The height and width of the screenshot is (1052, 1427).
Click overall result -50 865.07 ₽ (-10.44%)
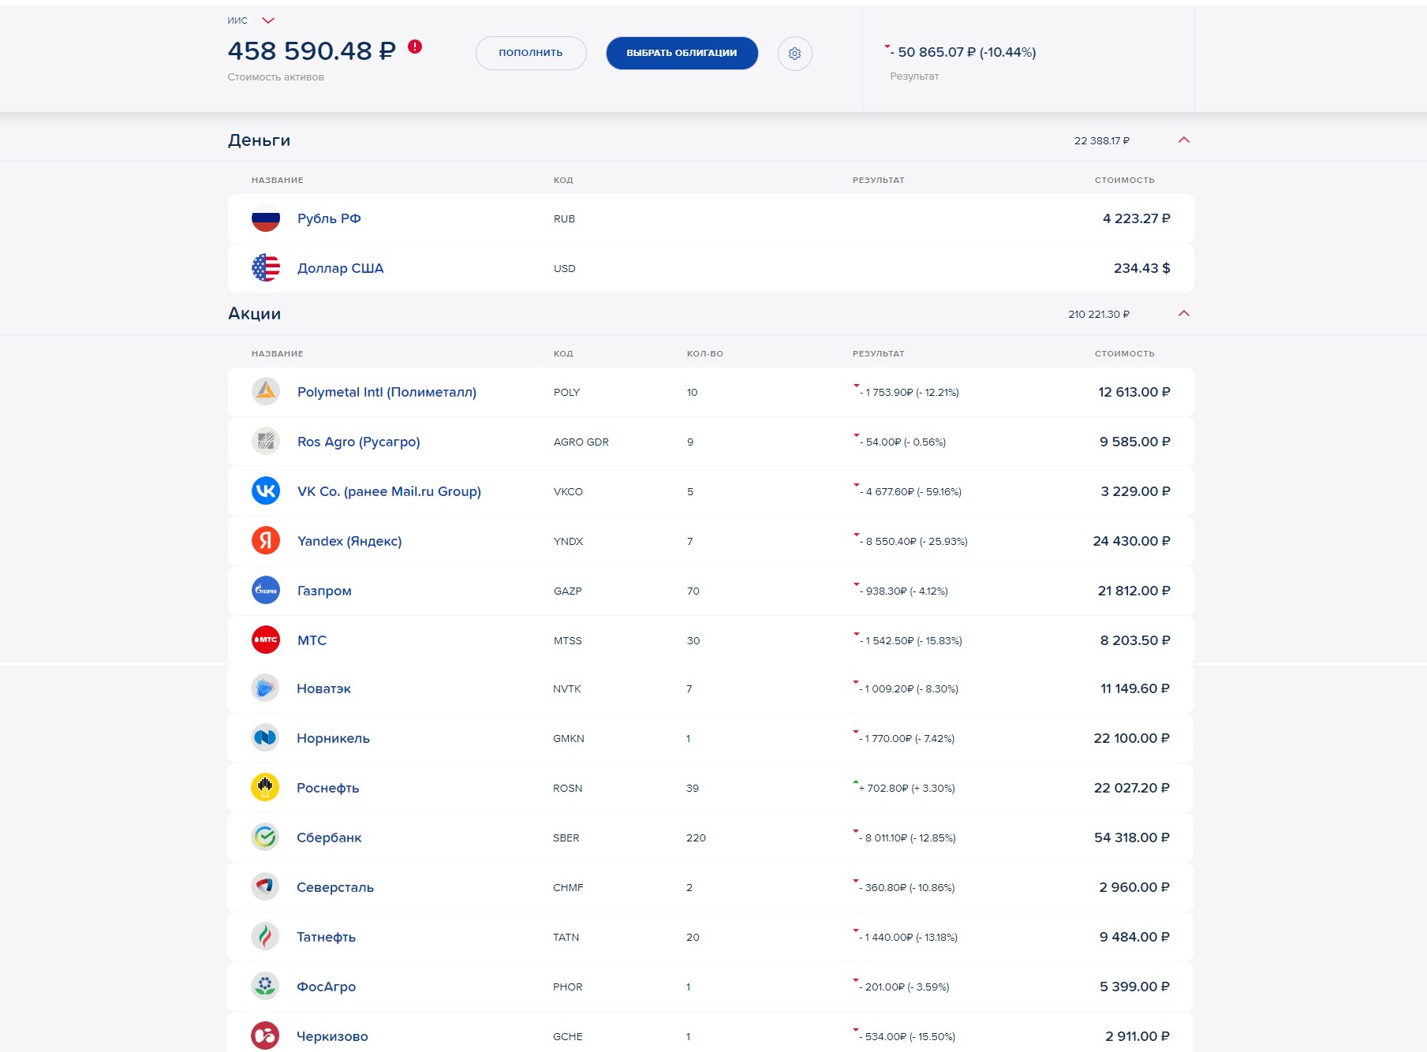[962, 52]
